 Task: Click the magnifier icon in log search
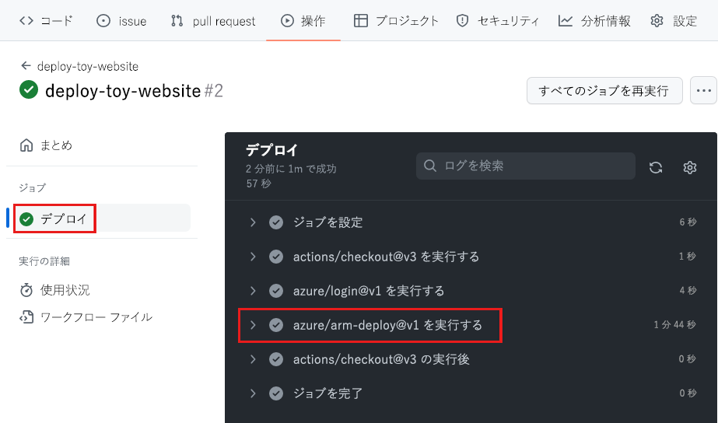click(430, 166)
